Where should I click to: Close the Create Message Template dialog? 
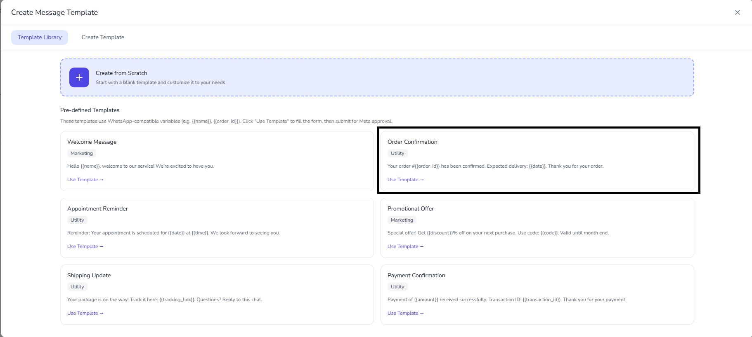pos(737,12)
